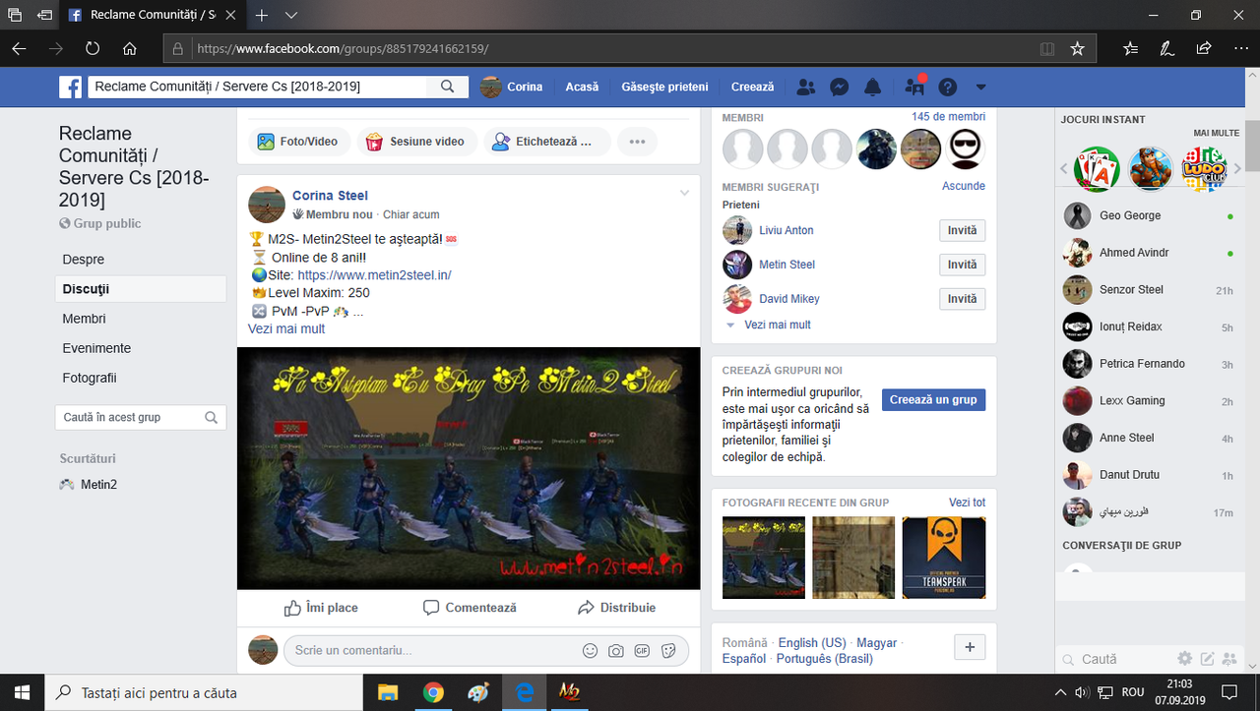The height and width of the screenshot is (711, 1260).
Task: Open sticker picker in comment box
Action: (668, 650)
